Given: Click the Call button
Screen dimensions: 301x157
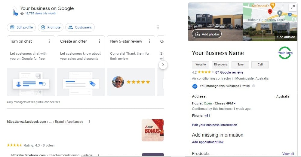Looking at the screenshot, I should pos(260,65).
